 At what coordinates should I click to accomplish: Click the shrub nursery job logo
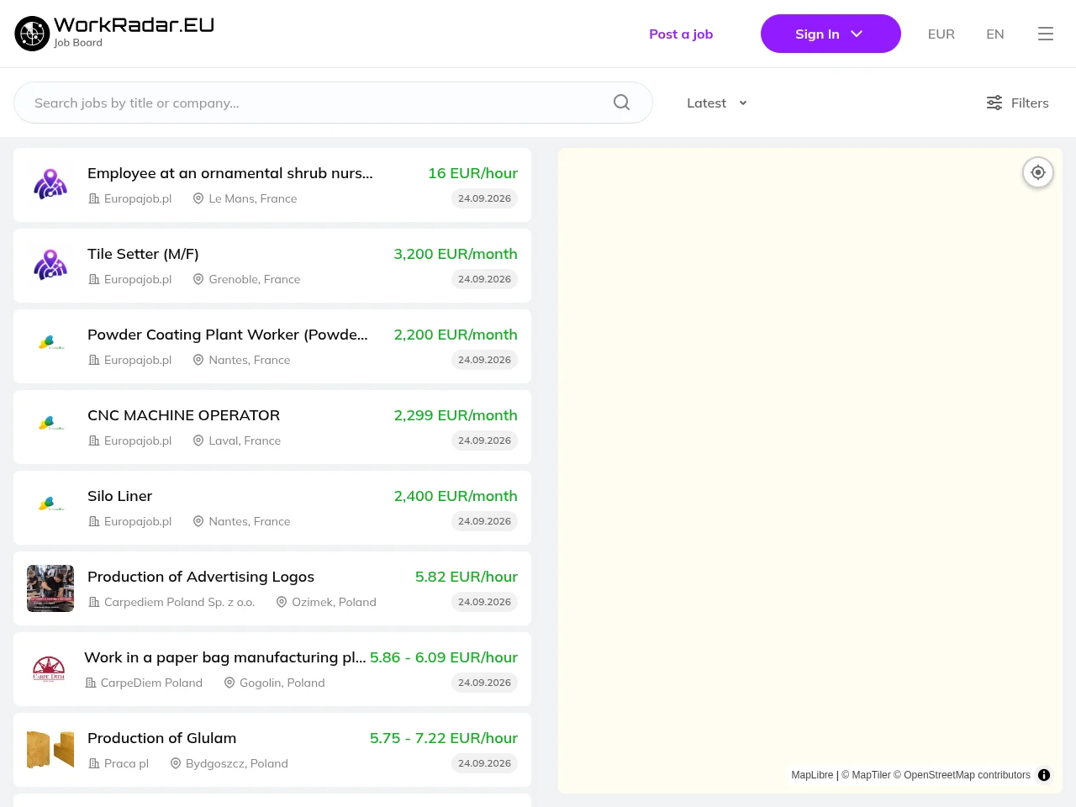[x=50, y=184]
